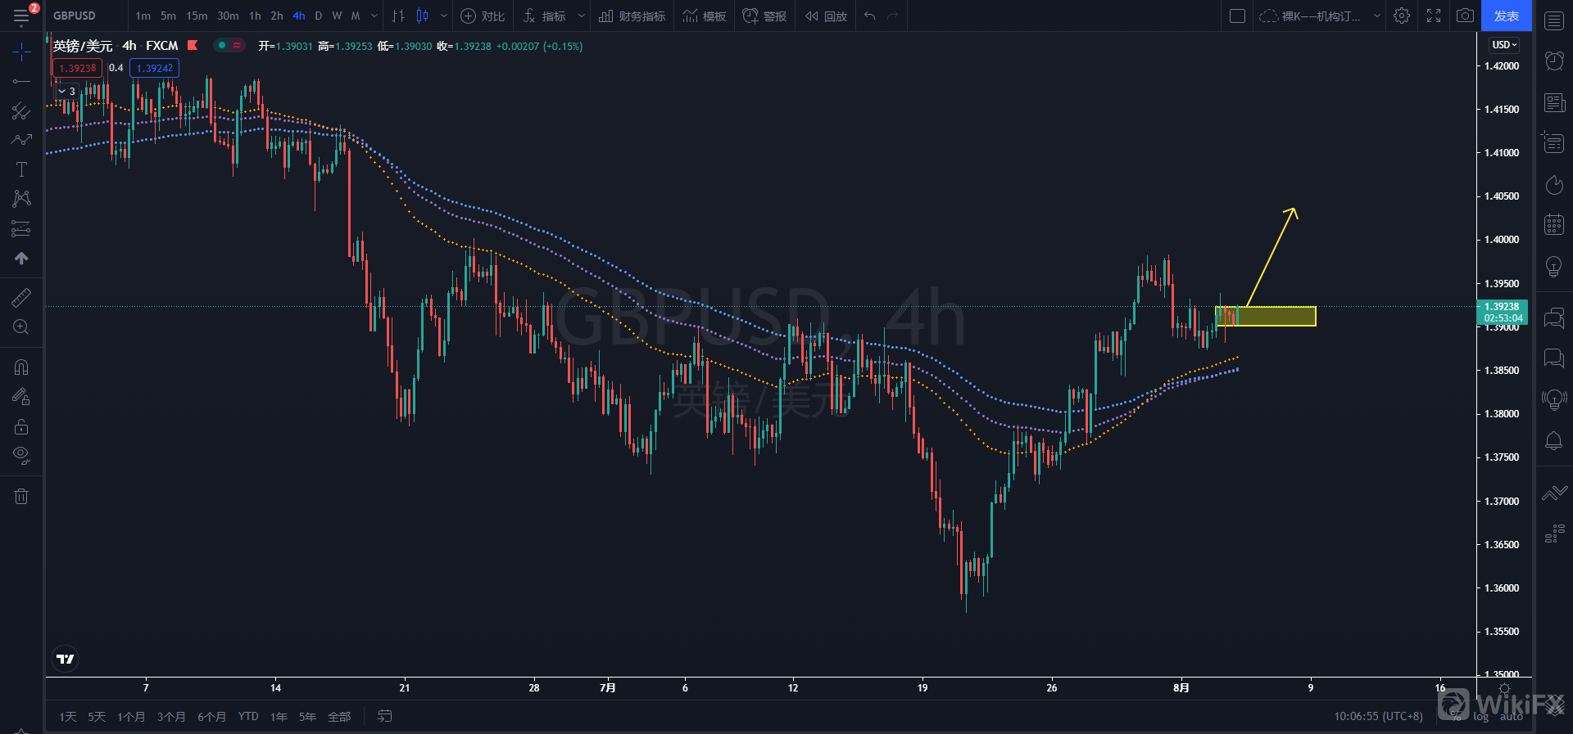Open the zoom-in magnifier tool

tap(21, 327)
